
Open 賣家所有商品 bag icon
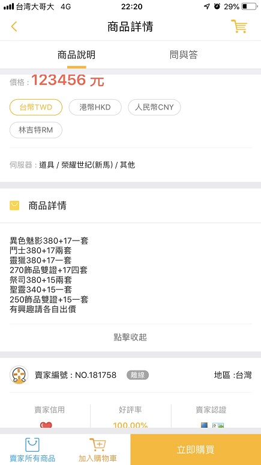pyautogui.click(x=32, y=445)
